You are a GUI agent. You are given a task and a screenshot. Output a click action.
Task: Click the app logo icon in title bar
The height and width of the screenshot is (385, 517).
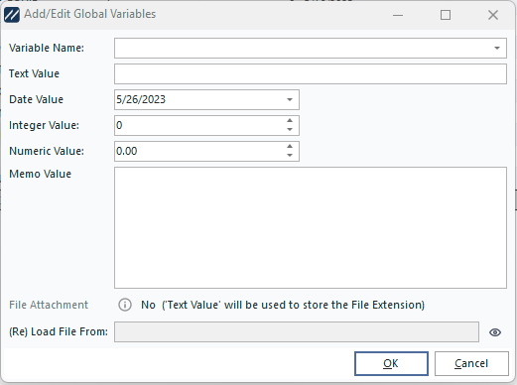point(12,15)
